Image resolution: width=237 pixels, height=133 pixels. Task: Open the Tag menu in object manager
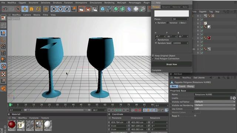tap(211, 11)
